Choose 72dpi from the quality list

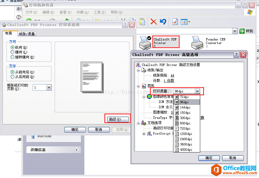(187, 97)
